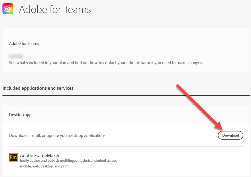Click the 'Adobe for Teams' plan card heading
251x177 pixels.
point(24,44)
